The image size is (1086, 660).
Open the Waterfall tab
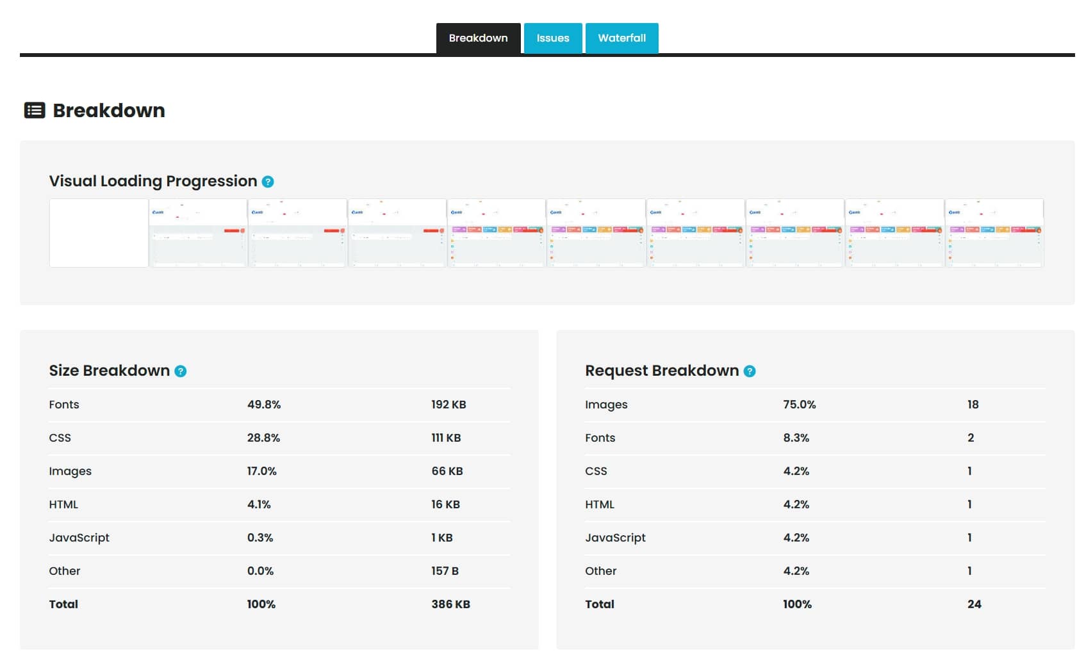(621, 38)
